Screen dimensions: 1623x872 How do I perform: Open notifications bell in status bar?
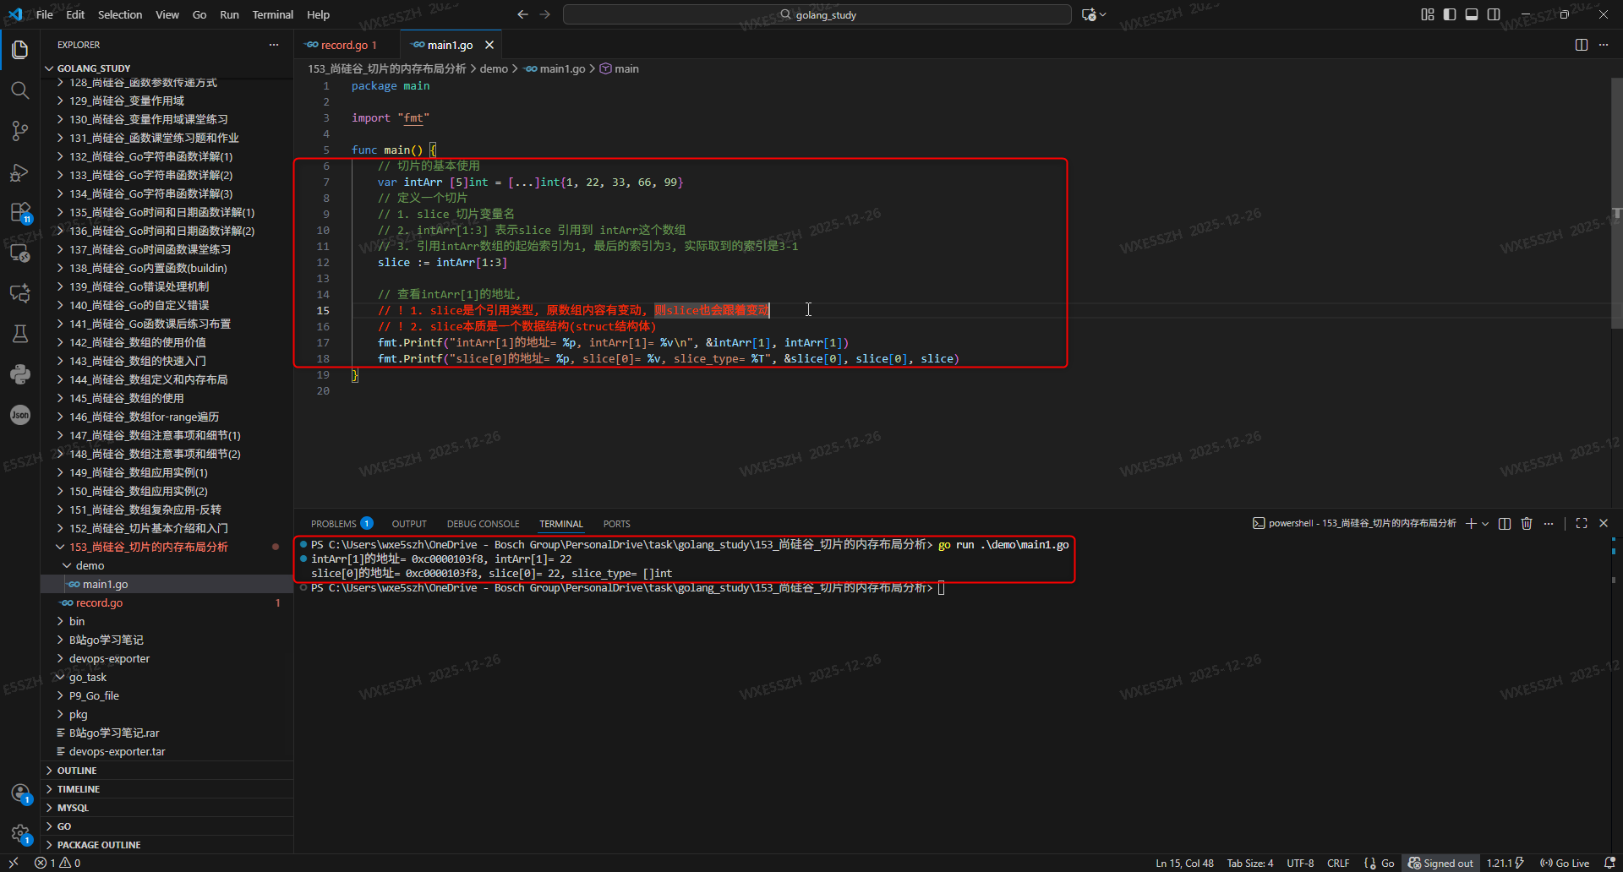[x=1609, y=863]
